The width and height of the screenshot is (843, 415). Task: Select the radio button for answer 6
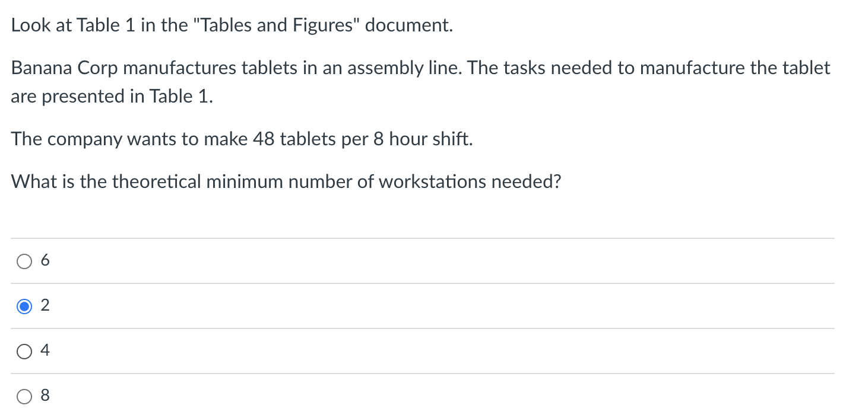pyautogui.click(x=24, y=261)
